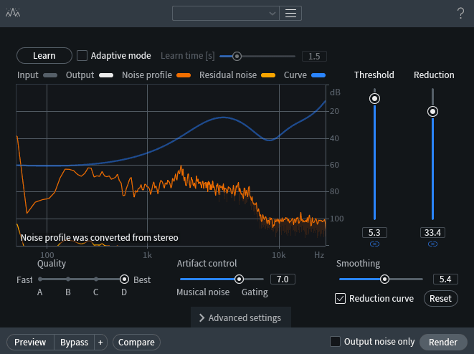This screenshot has width=474, height=354.
Task: Click the Curve blue legend swatch
Action: 318,75
